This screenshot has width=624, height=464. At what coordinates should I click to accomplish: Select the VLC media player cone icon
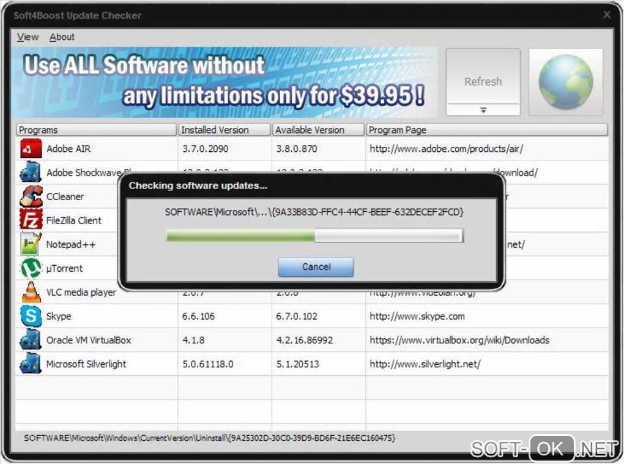(x=31, y=291)
